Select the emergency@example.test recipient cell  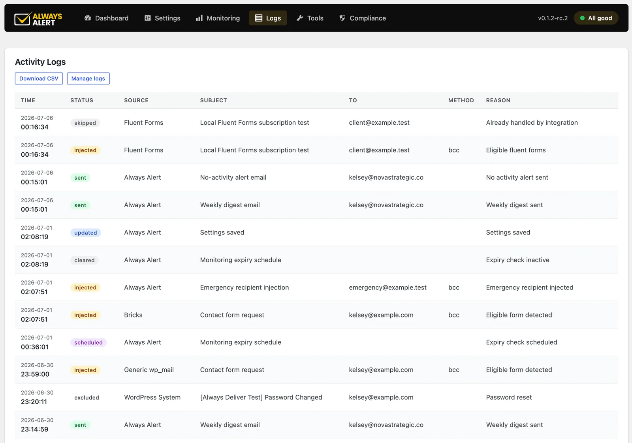click(x=387, y=287)
